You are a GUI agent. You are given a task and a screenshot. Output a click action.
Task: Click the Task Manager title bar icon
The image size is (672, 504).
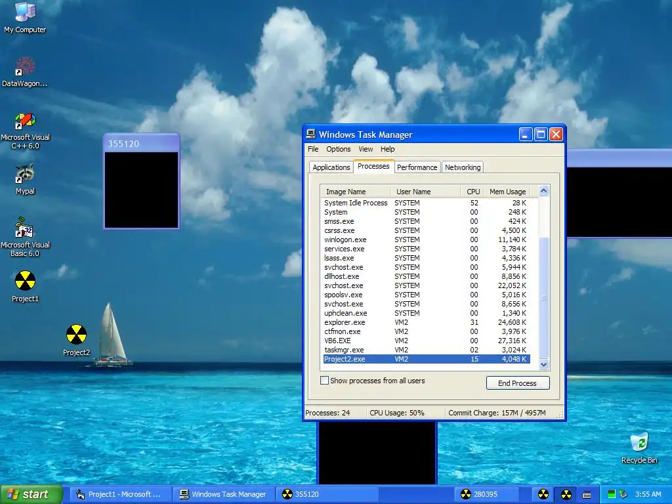pyautogui.click(x=310, y=134)
